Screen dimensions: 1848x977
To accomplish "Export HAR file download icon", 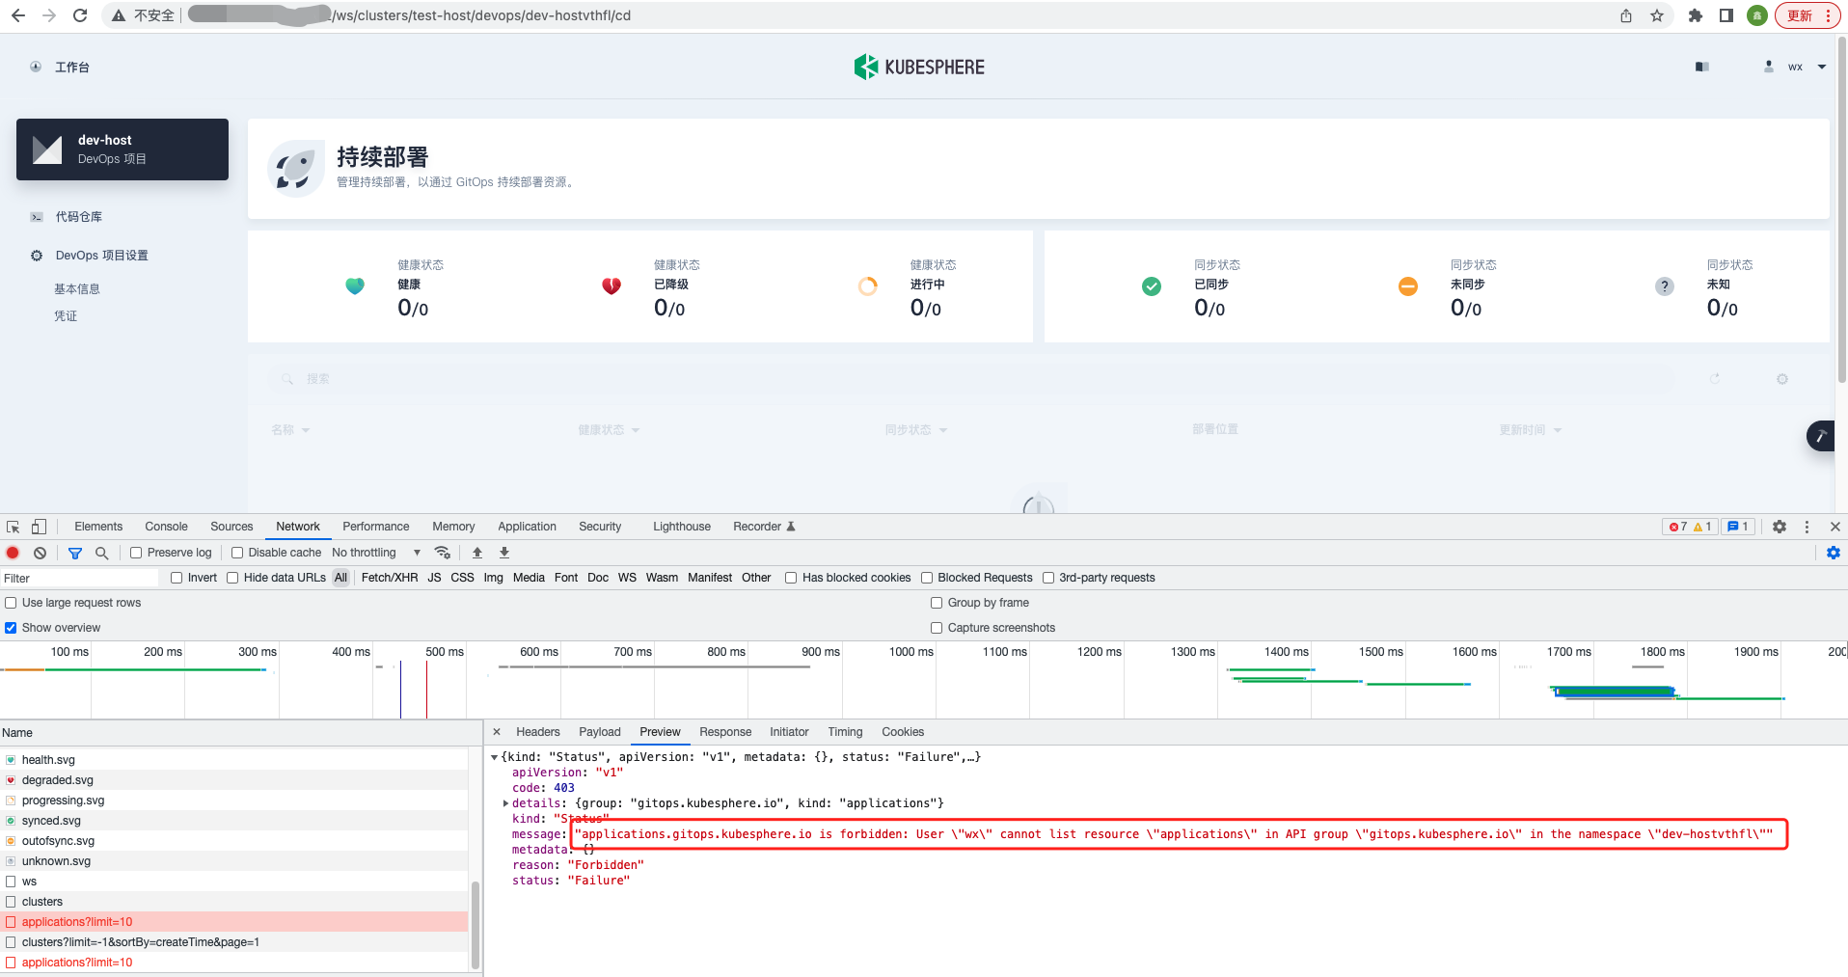I will 504,553.
